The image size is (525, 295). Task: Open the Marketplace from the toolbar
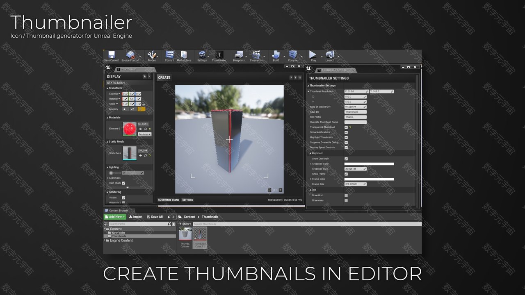(184, 55)
